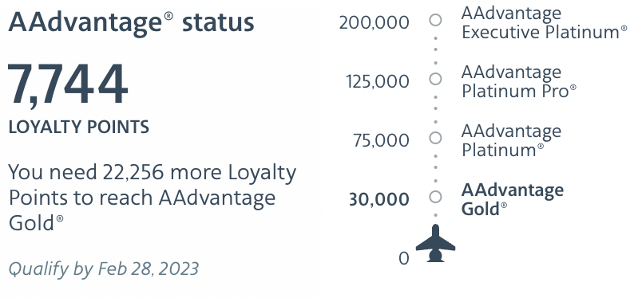Click the 30,000 points threshold
Viewport: 642px width, 298px height.
[x=378, y=199]
